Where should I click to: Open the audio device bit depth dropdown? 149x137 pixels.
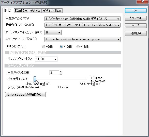tap(53, 32)
